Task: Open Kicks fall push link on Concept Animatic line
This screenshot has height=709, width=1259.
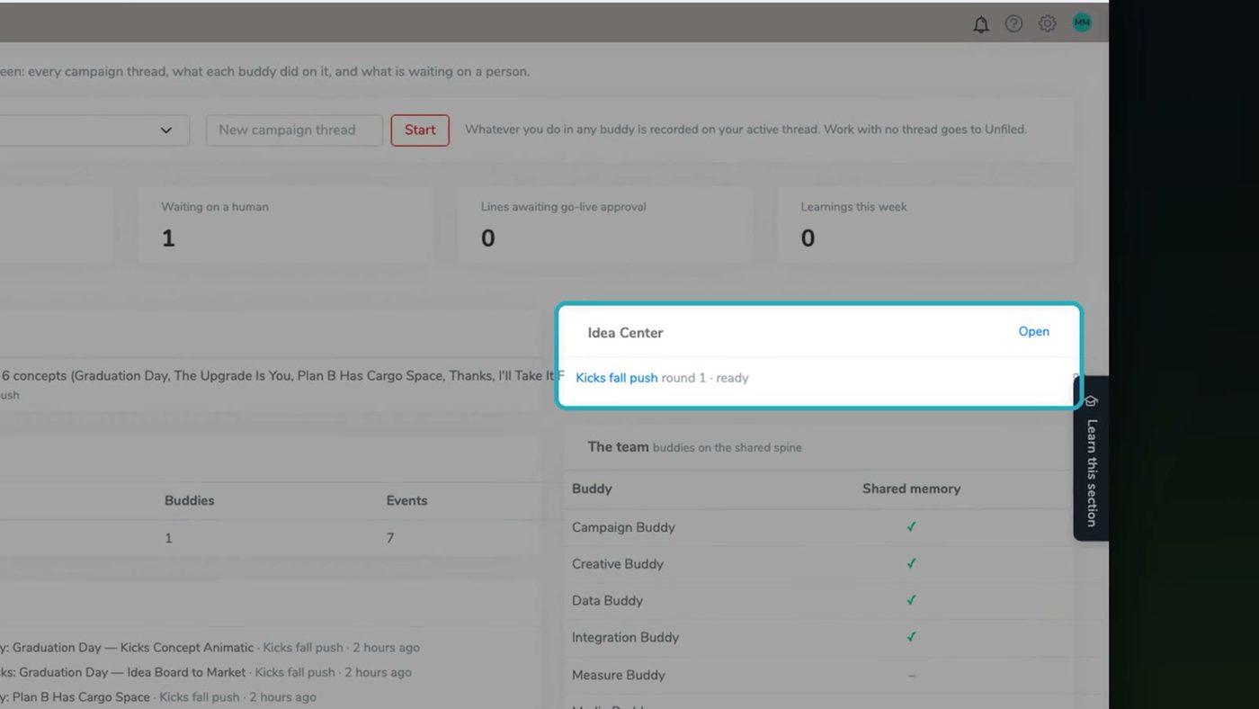Action: click(303, 648)
